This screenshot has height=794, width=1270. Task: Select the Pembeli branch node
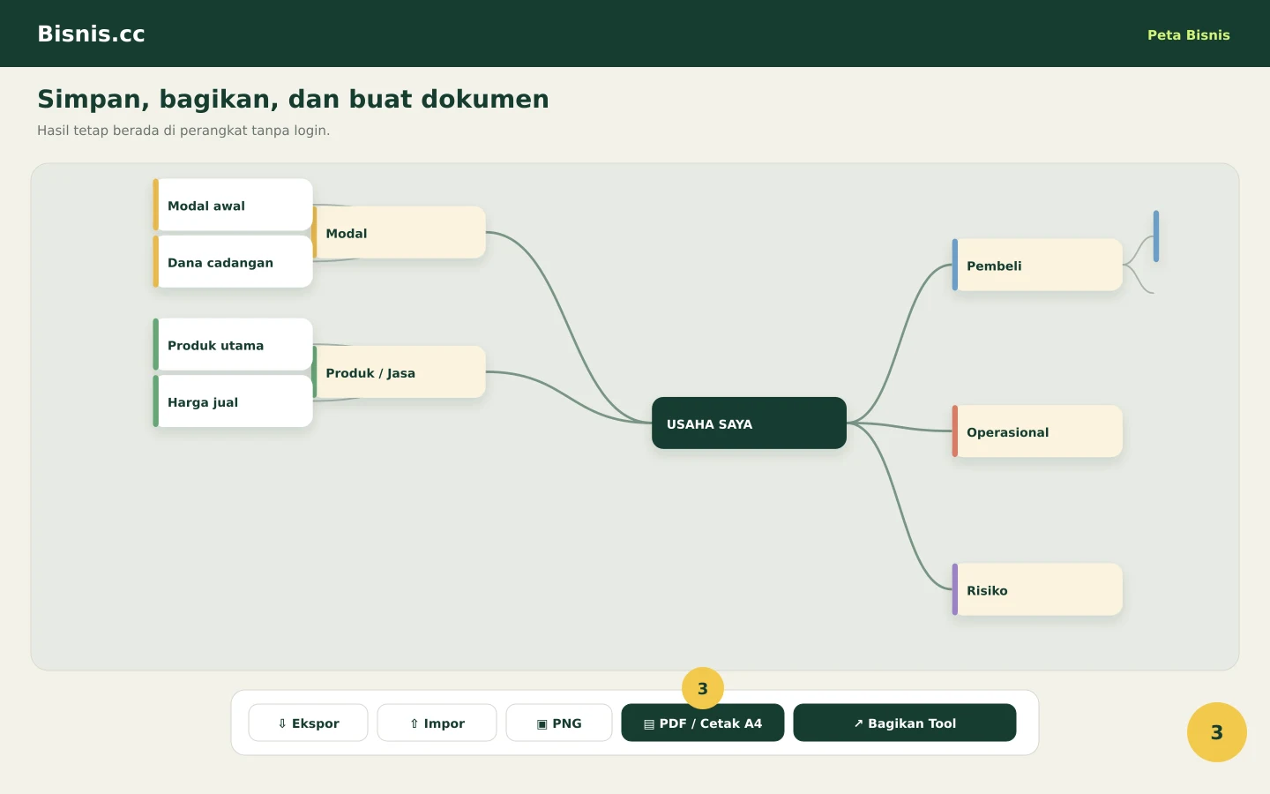coord(1037,265)
